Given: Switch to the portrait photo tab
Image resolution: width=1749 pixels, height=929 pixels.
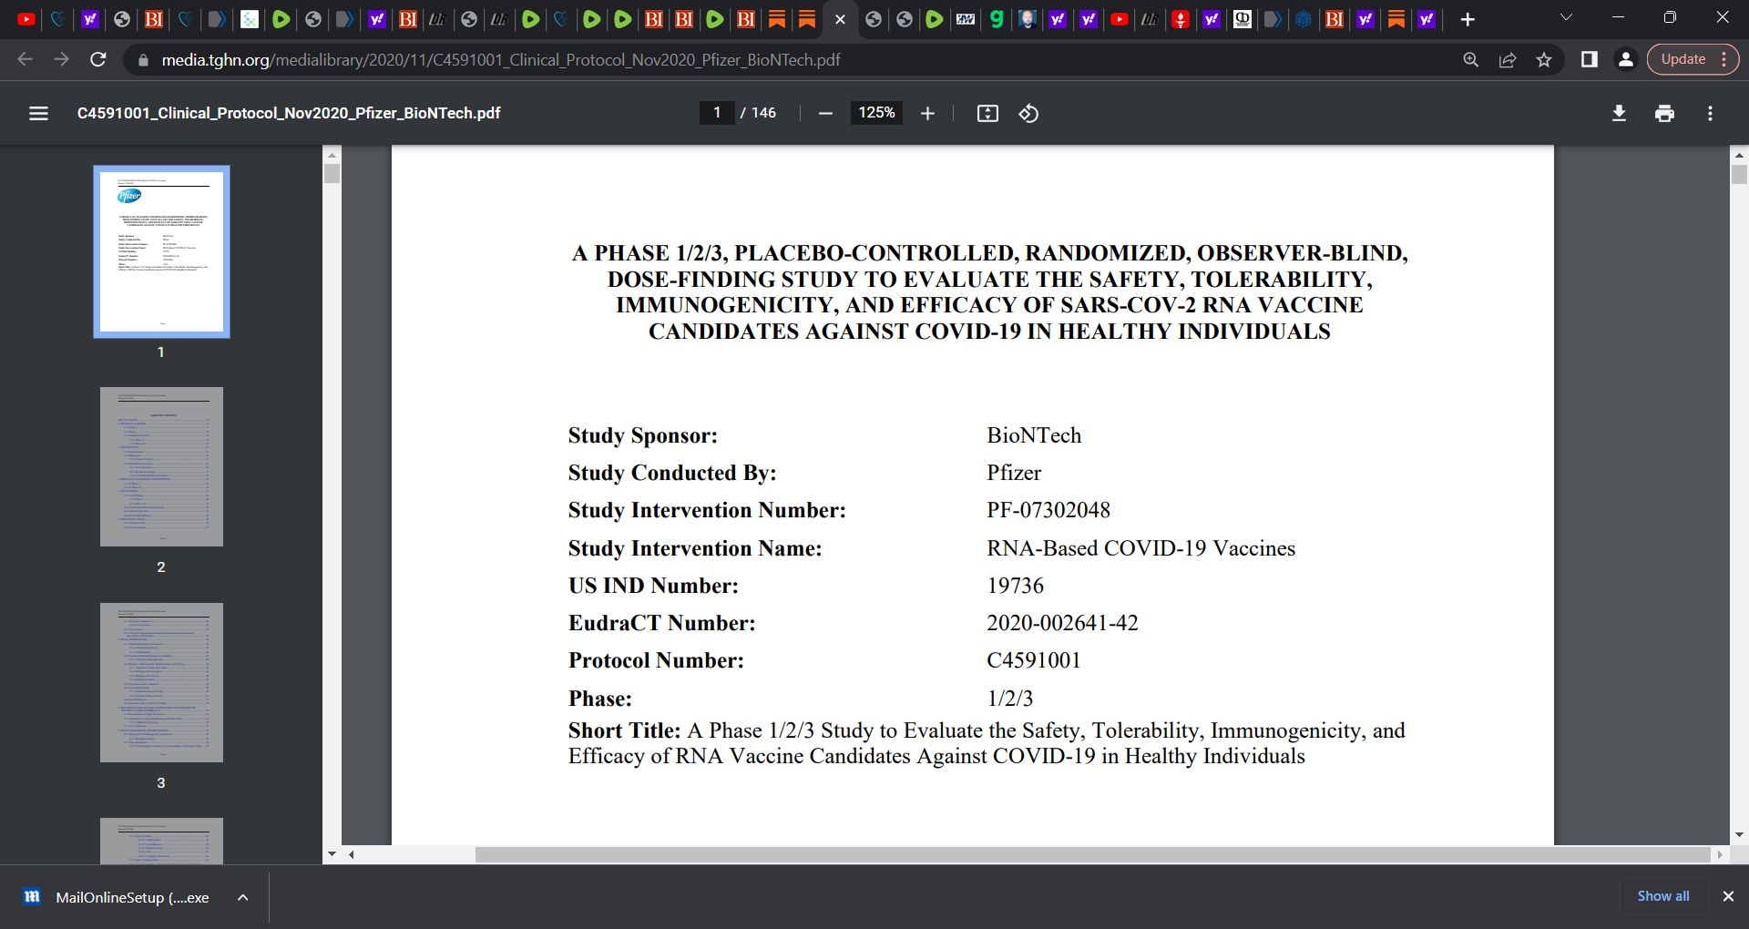Looking at the screenshot, I should tap(1028, 19).
